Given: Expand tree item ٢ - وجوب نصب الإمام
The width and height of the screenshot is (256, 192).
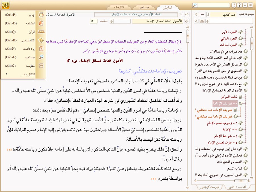Looking at the screenshot, I should (x=240, y=123).
